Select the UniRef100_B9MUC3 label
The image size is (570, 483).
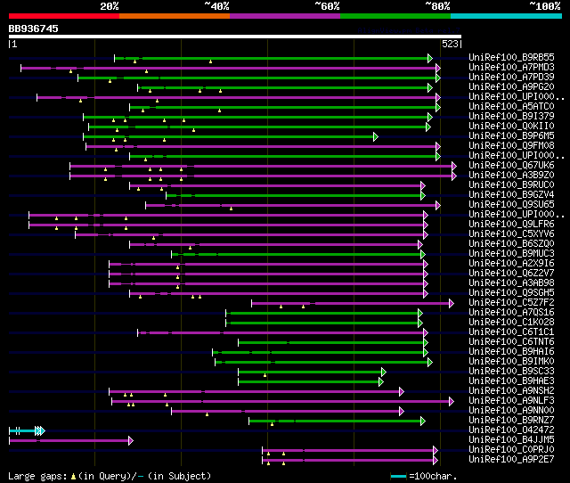[x=511, y=254]
